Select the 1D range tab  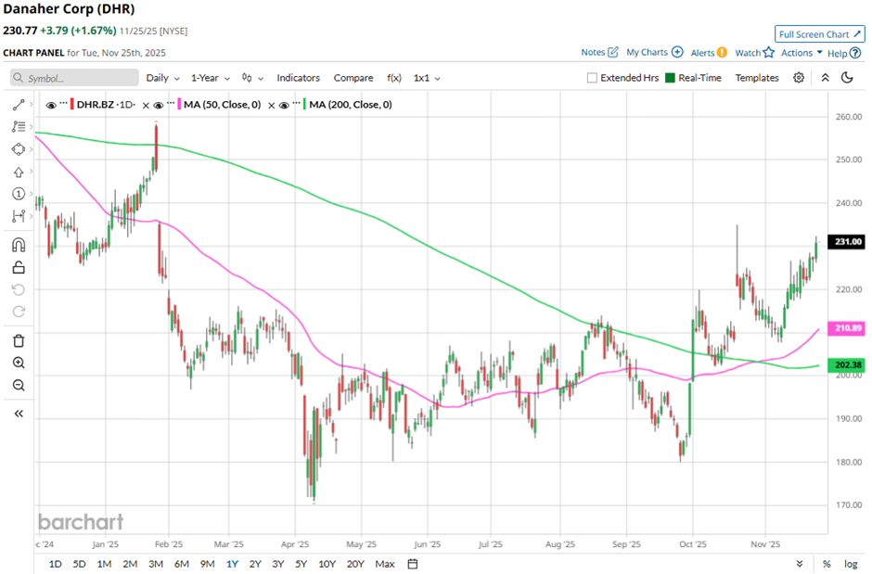click(x=55, y=564)
